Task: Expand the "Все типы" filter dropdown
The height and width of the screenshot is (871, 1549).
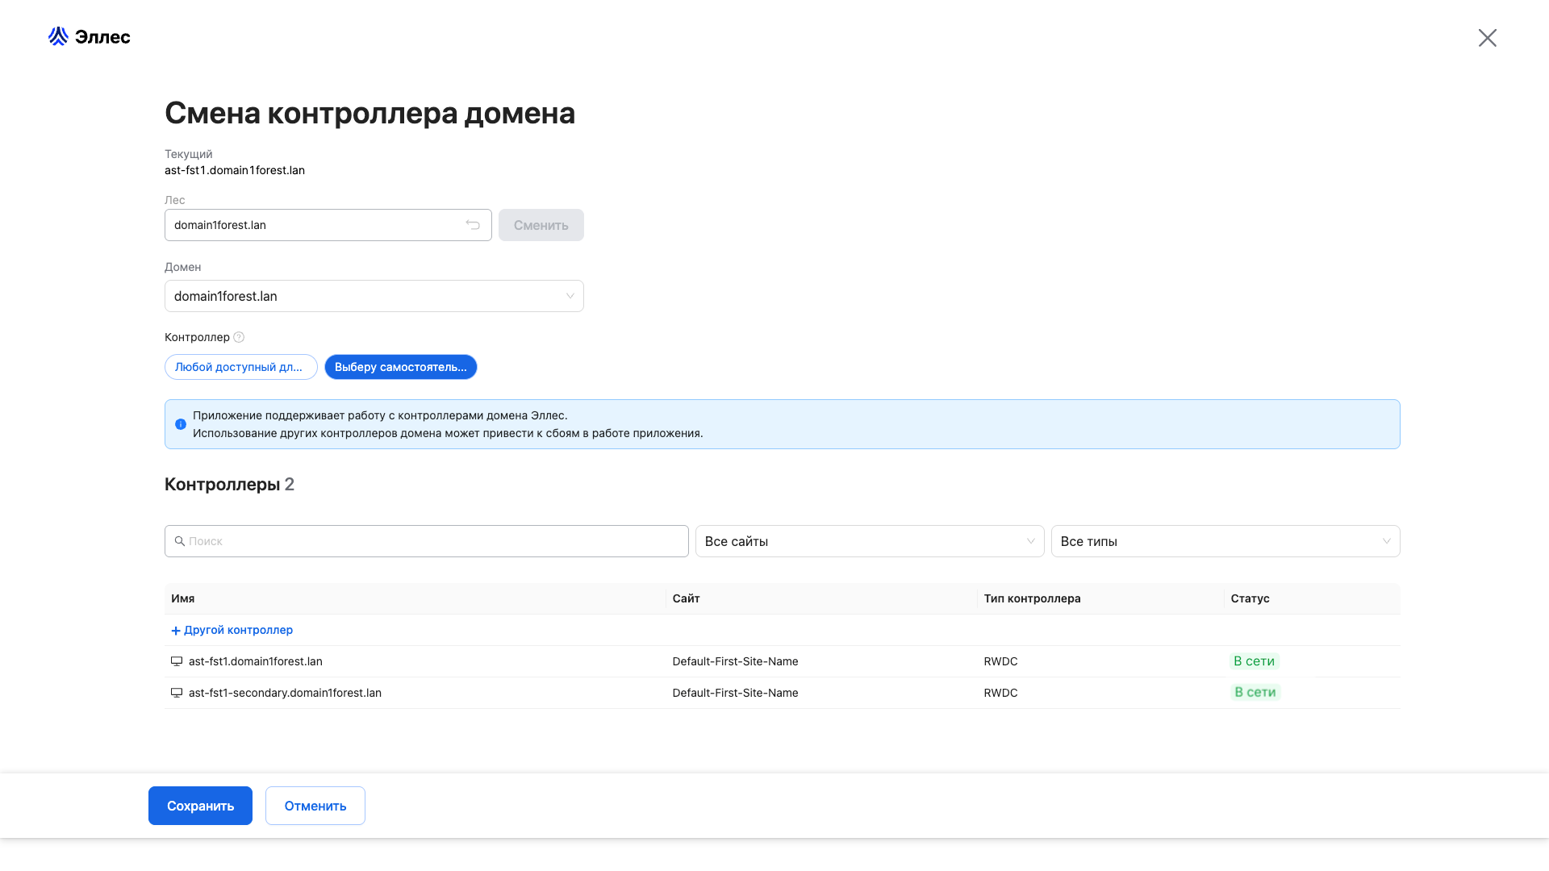Action: pyautogui.click(x=1225, y=541)
